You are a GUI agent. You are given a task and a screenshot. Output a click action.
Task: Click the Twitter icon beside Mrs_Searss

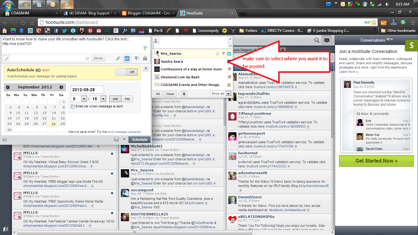(x=230, y=53)
